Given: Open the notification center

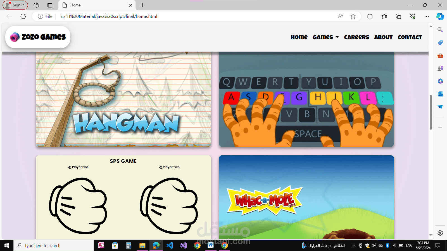Looking at the screenshot, I should tap(438, 245).
